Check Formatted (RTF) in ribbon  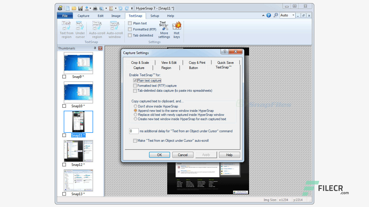pos(130,29)
